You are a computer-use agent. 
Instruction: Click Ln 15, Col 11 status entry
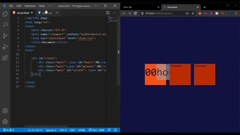35,130
